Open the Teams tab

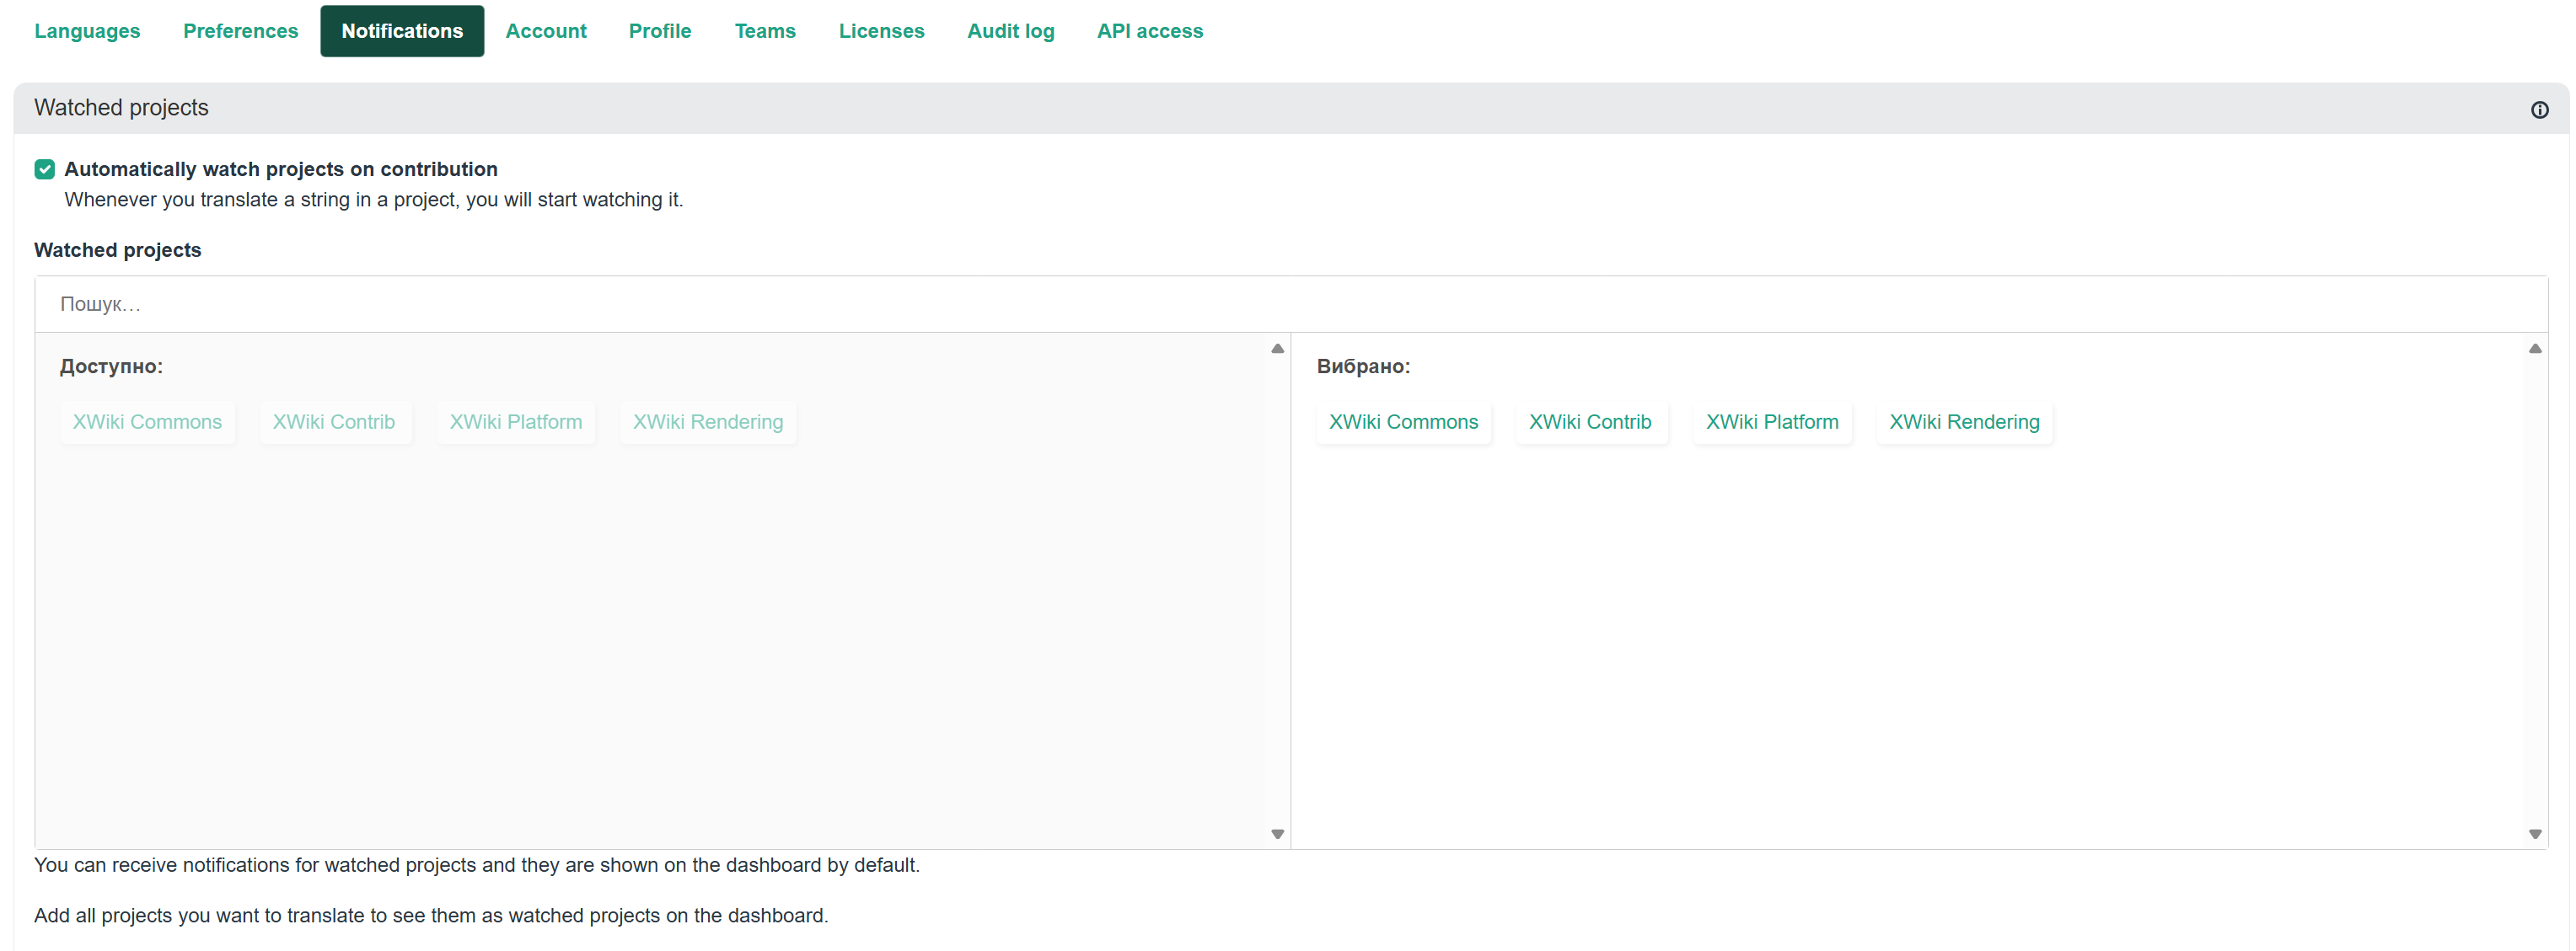pyautogui.click(x=764, y=31)
